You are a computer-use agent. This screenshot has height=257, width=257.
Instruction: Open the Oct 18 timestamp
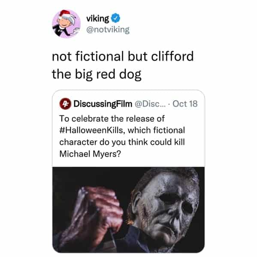tap(185, 104)
